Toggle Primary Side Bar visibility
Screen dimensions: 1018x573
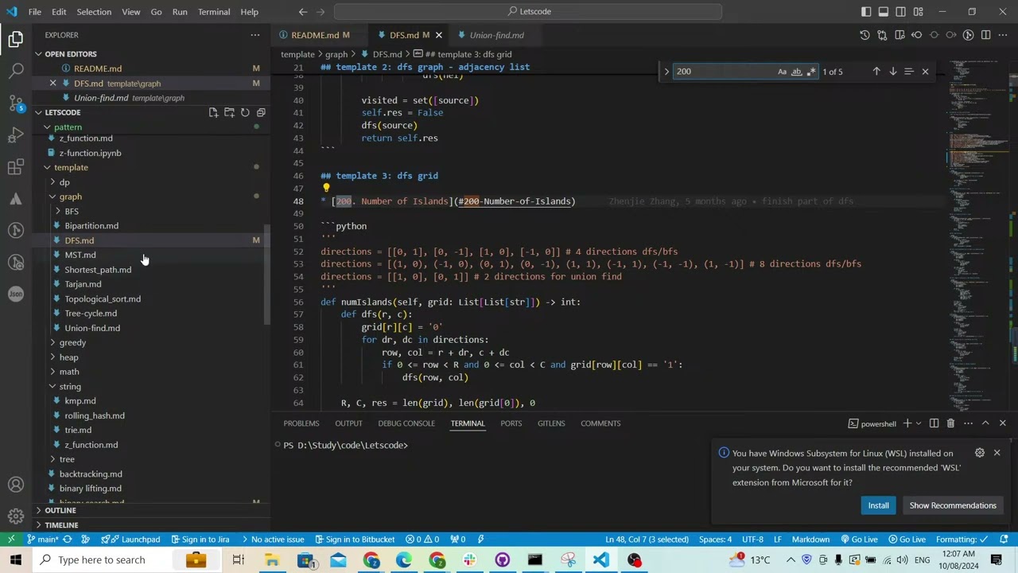pos(866,12)
